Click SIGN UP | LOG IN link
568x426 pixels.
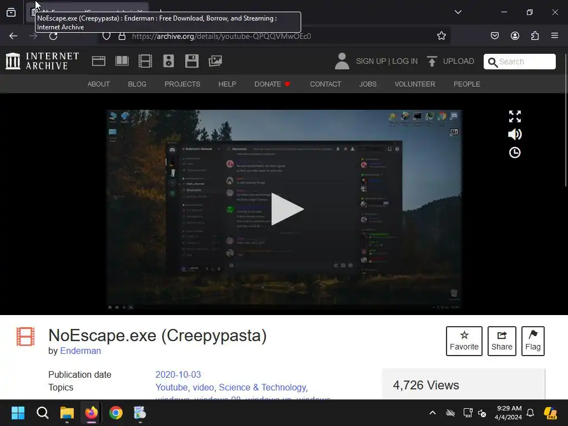point(387,61)
